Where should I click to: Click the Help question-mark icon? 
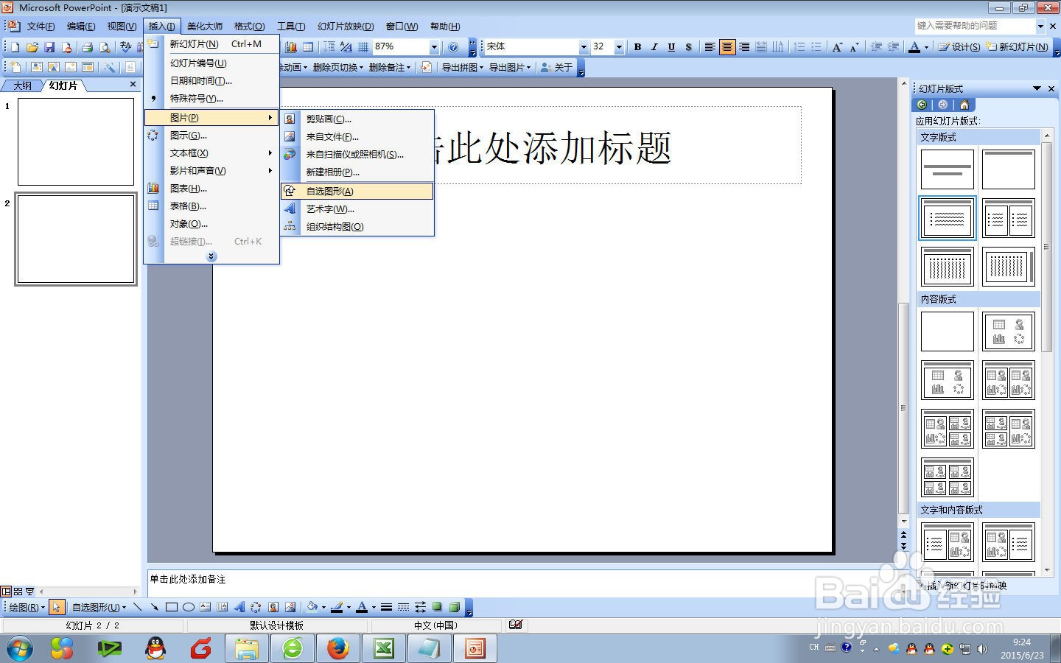453,47
